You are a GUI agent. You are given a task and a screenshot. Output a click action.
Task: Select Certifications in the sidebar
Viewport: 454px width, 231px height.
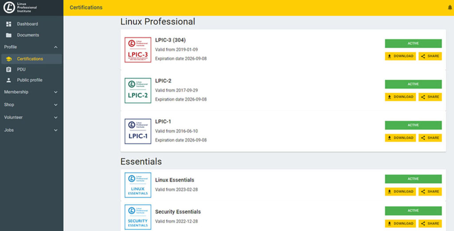click(30, 59)
